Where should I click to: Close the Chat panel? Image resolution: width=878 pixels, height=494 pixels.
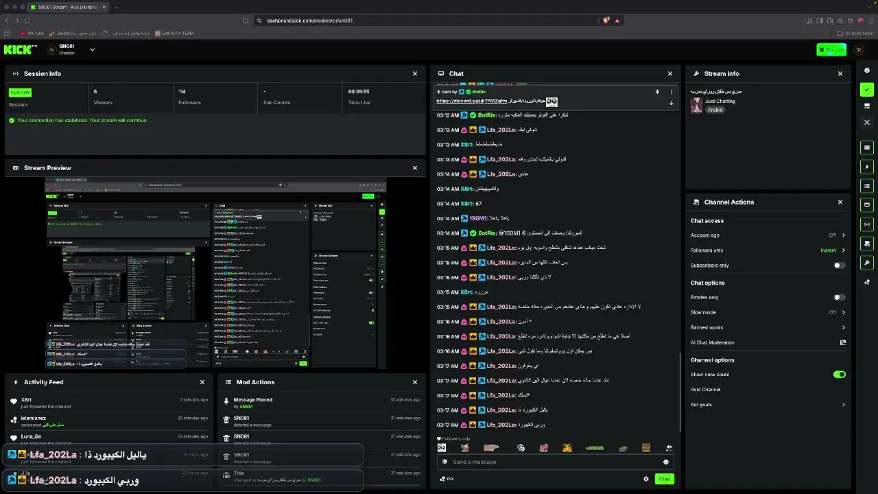(x=670, y=73)
